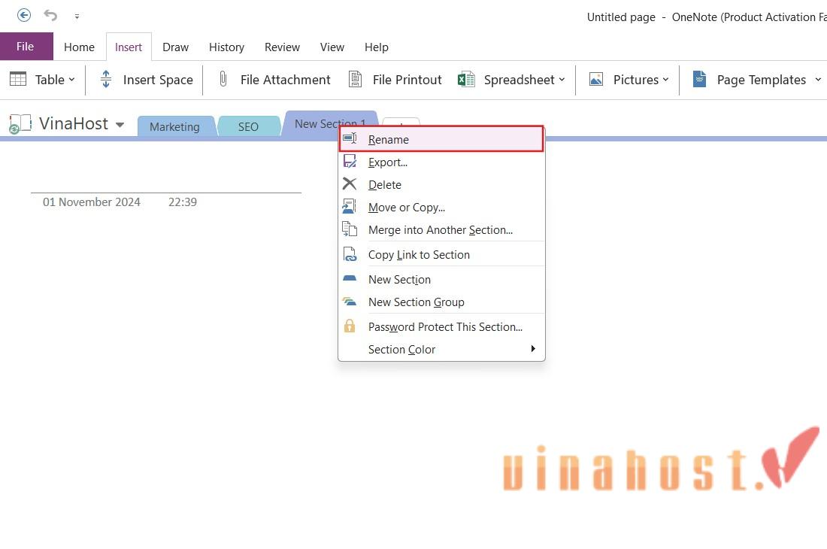Screen dimensions: 827x549
Task: Click the VinaHost notebook icon
Action: tap(20, 124)
